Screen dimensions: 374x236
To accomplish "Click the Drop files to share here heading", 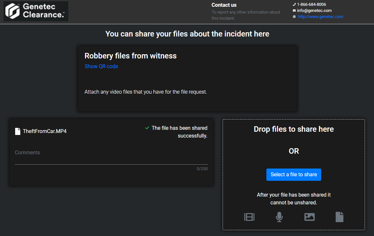I will click(x=293, y=129).
